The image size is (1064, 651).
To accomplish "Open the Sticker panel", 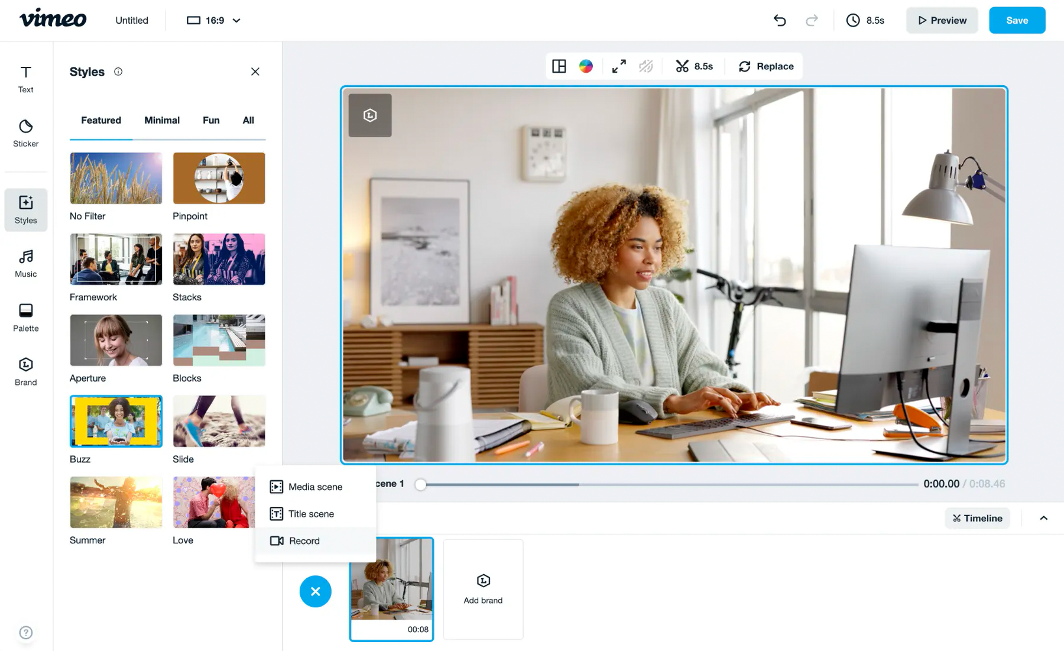I will [25, 133].
